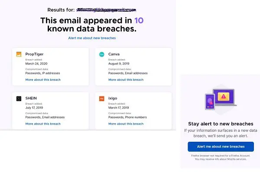Image resolution: width=260 pixels, height=172 pixels.
Task: Click the Canva teal circle logo
Action: 102,54
